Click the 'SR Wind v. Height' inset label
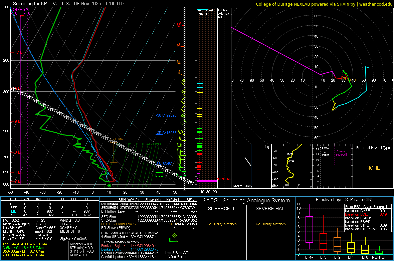Viewport: 394px width, 261px height. point(325,152)
